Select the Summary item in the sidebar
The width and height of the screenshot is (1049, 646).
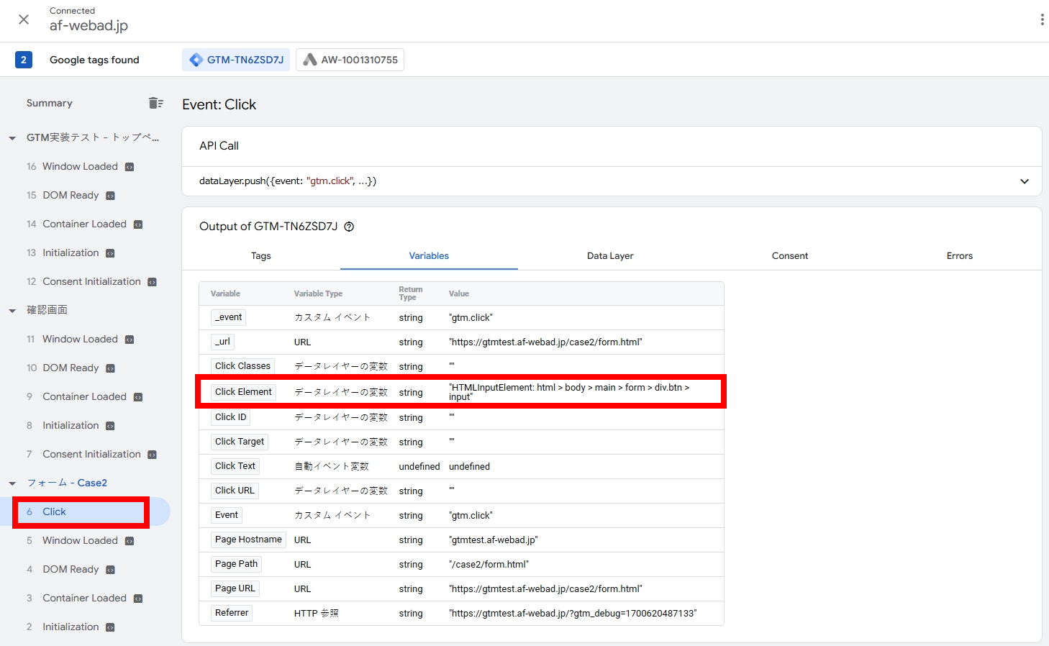click(49, 103)
